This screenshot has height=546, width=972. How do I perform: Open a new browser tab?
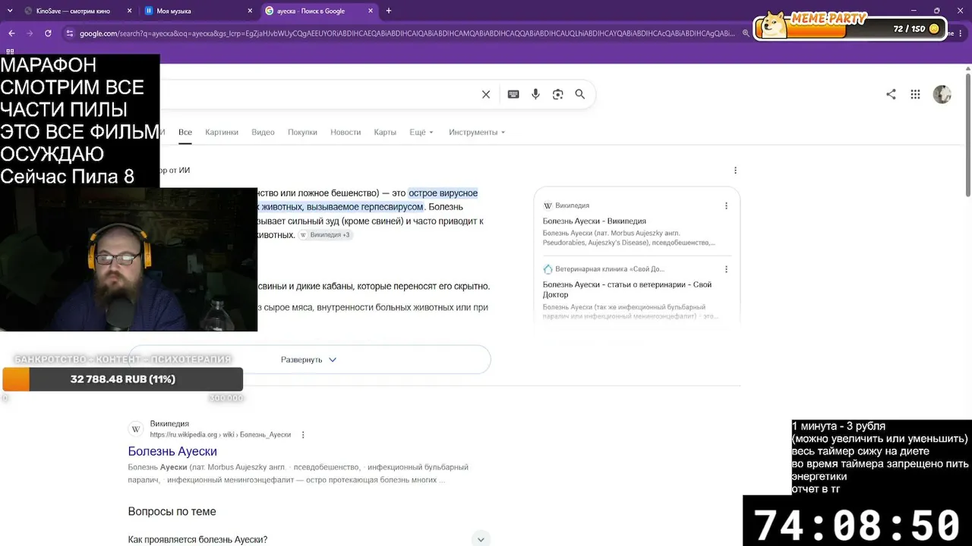click(389, 11)
